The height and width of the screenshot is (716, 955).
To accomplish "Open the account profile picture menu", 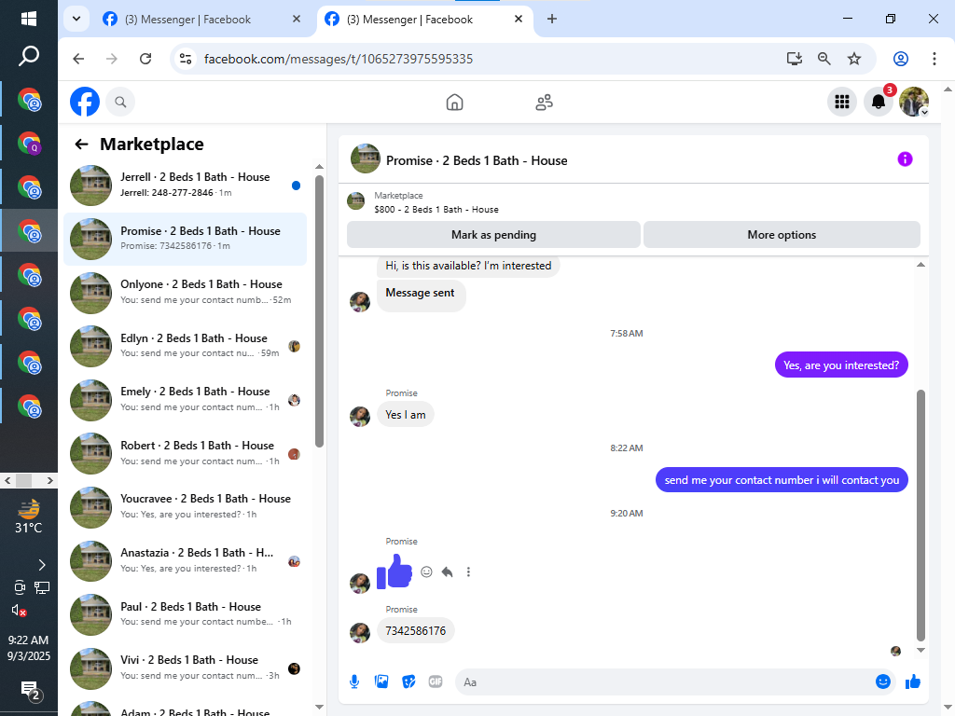I will pos(914,102).
